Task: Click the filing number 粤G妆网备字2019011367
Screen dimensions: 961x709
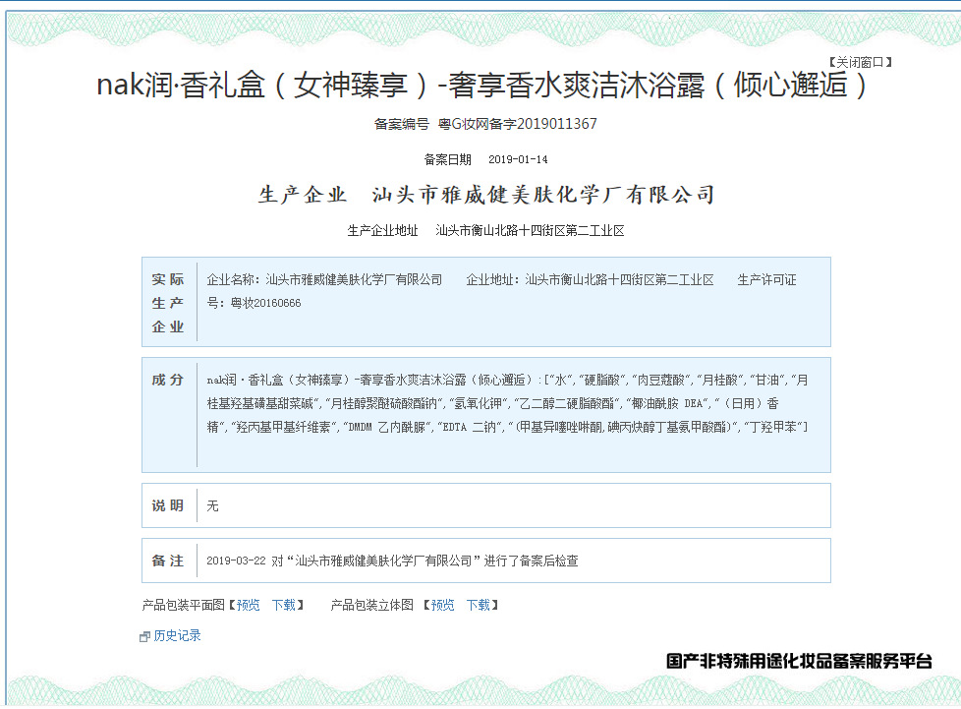Action: pos(517,124)
